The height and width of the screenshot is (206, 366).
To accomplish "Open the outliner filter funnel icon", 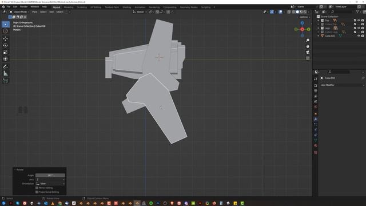I will point(357,11).
